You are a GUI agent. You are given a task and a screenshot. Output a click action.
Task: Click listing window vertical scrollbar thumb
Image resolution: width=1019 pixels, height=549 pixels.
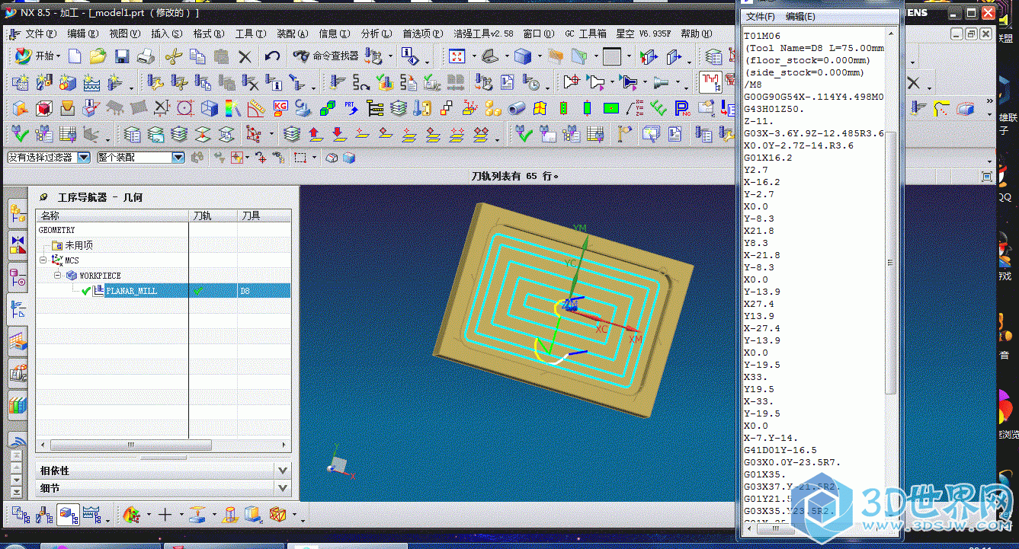(x=890, y=262)
